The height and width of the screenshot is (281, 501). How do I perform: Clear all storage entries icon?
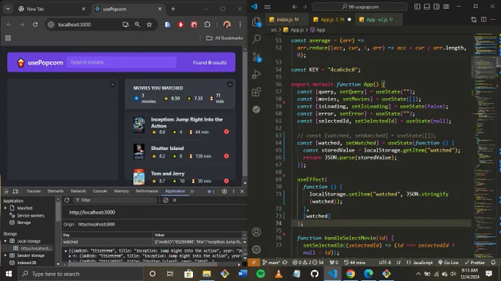(x=166, y=200)
